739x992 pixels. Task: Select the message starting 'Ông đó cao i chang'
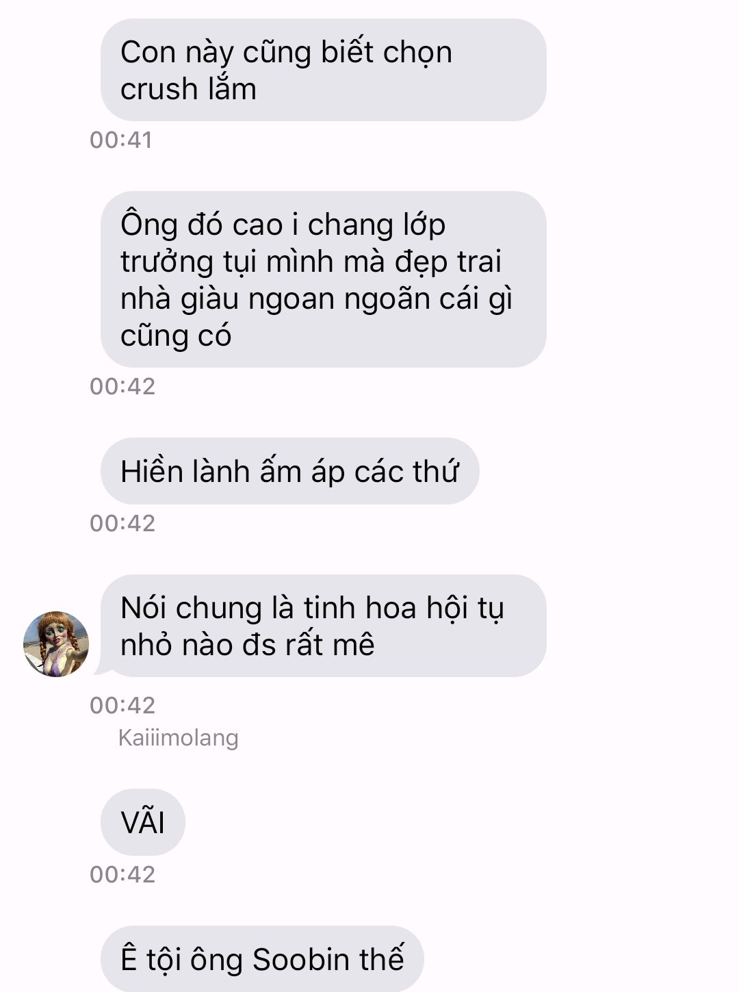point(323,279)
